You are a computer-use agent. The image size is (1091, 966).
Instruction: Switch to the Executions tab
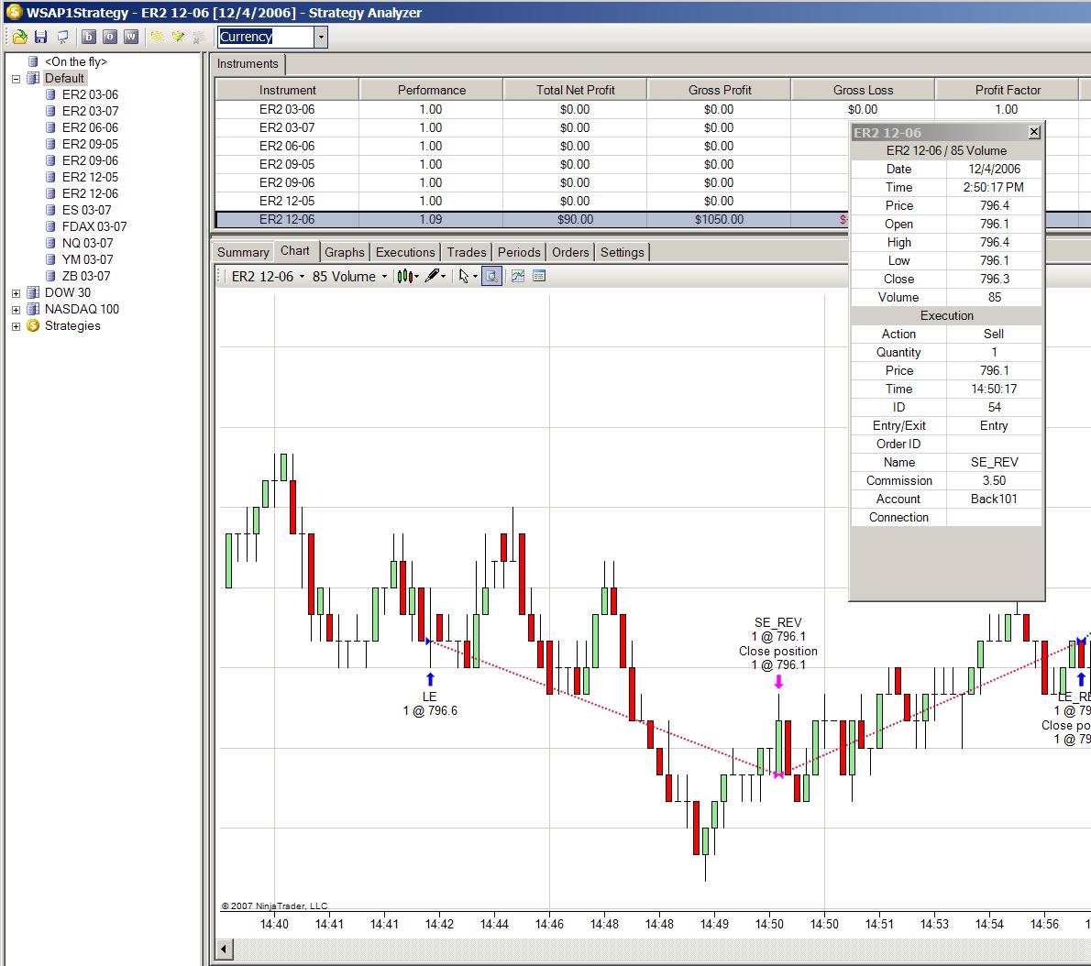tap(405, 252)
